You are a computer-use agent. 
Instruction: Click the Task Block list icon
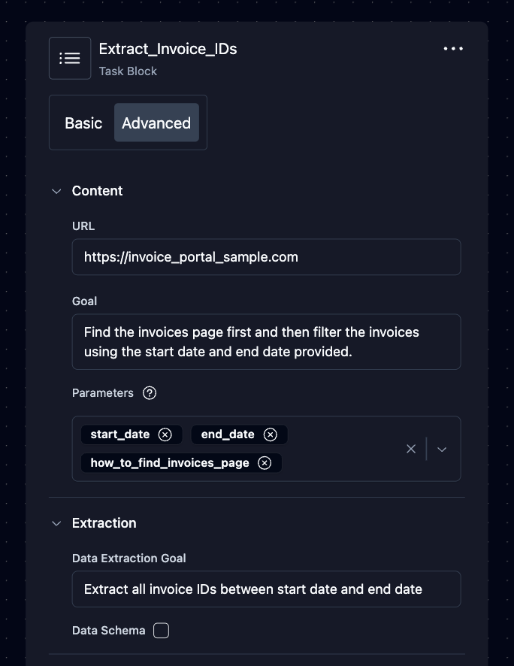(70, 58)
